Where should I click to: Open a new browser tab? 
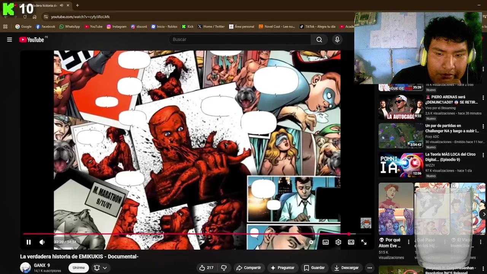tap(77, 5)
